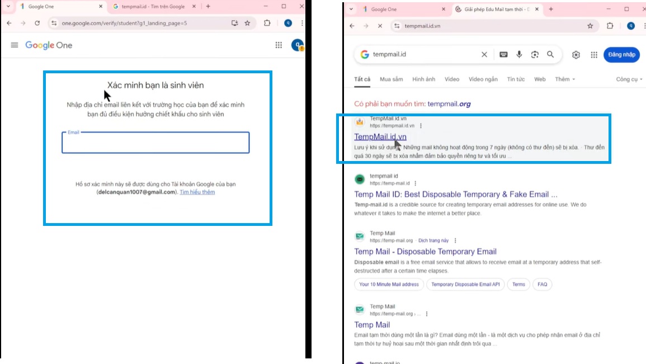Open 'Temp Mail - Disposable Temporary Email' result
The image size is (646, 364).
coord(425,252)
